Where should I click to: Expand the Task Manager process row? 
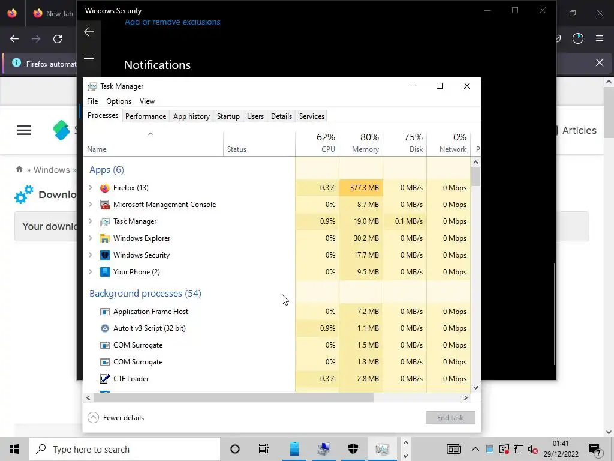pos(90,221)
